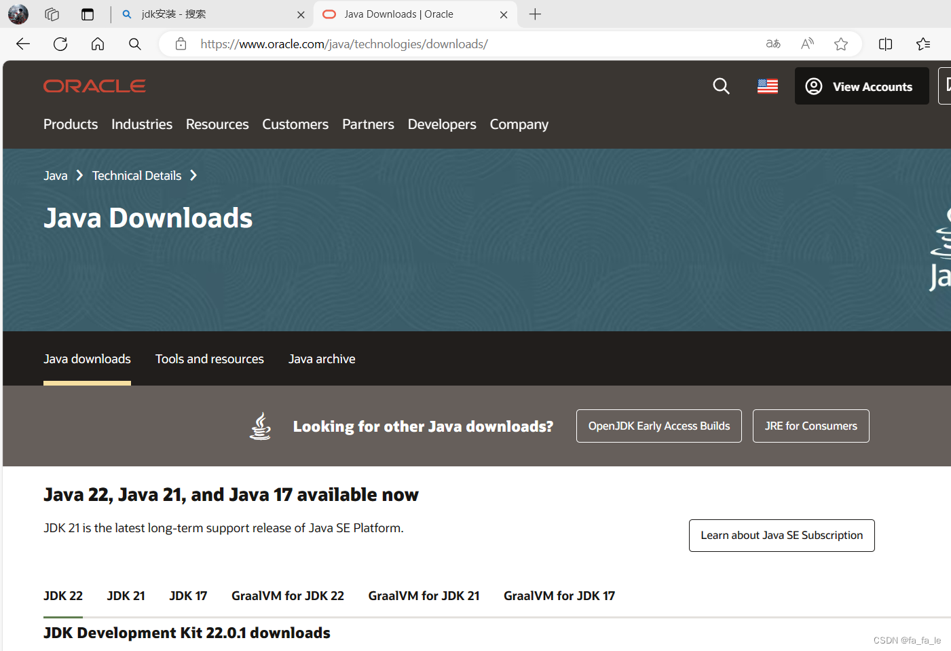Select the JDK 21 tab

[126, 596]
